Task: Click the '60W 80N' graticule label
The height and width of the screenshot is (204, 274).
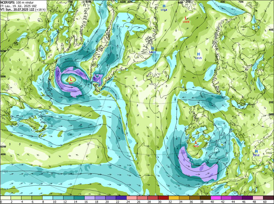Action: click(x=126, y=2)
